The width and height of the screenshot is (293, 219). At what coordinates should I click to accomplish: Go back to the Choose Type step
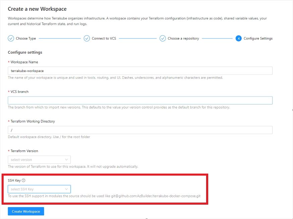[26, 39]
